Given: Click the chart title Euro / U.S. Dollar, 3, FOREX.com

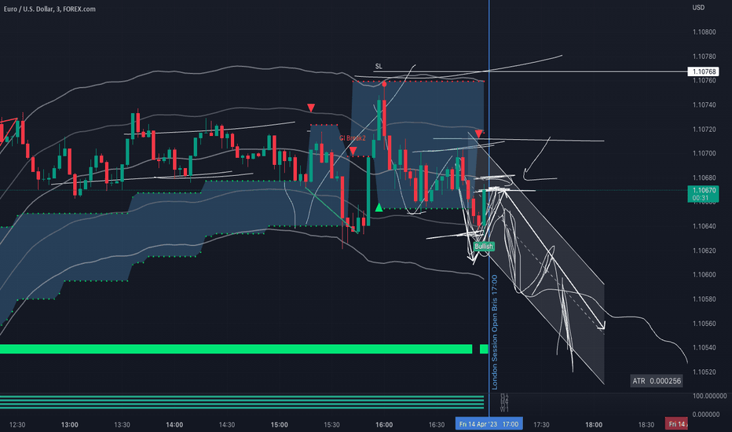Looking at the screenshot, I should [x=49, y=9].
